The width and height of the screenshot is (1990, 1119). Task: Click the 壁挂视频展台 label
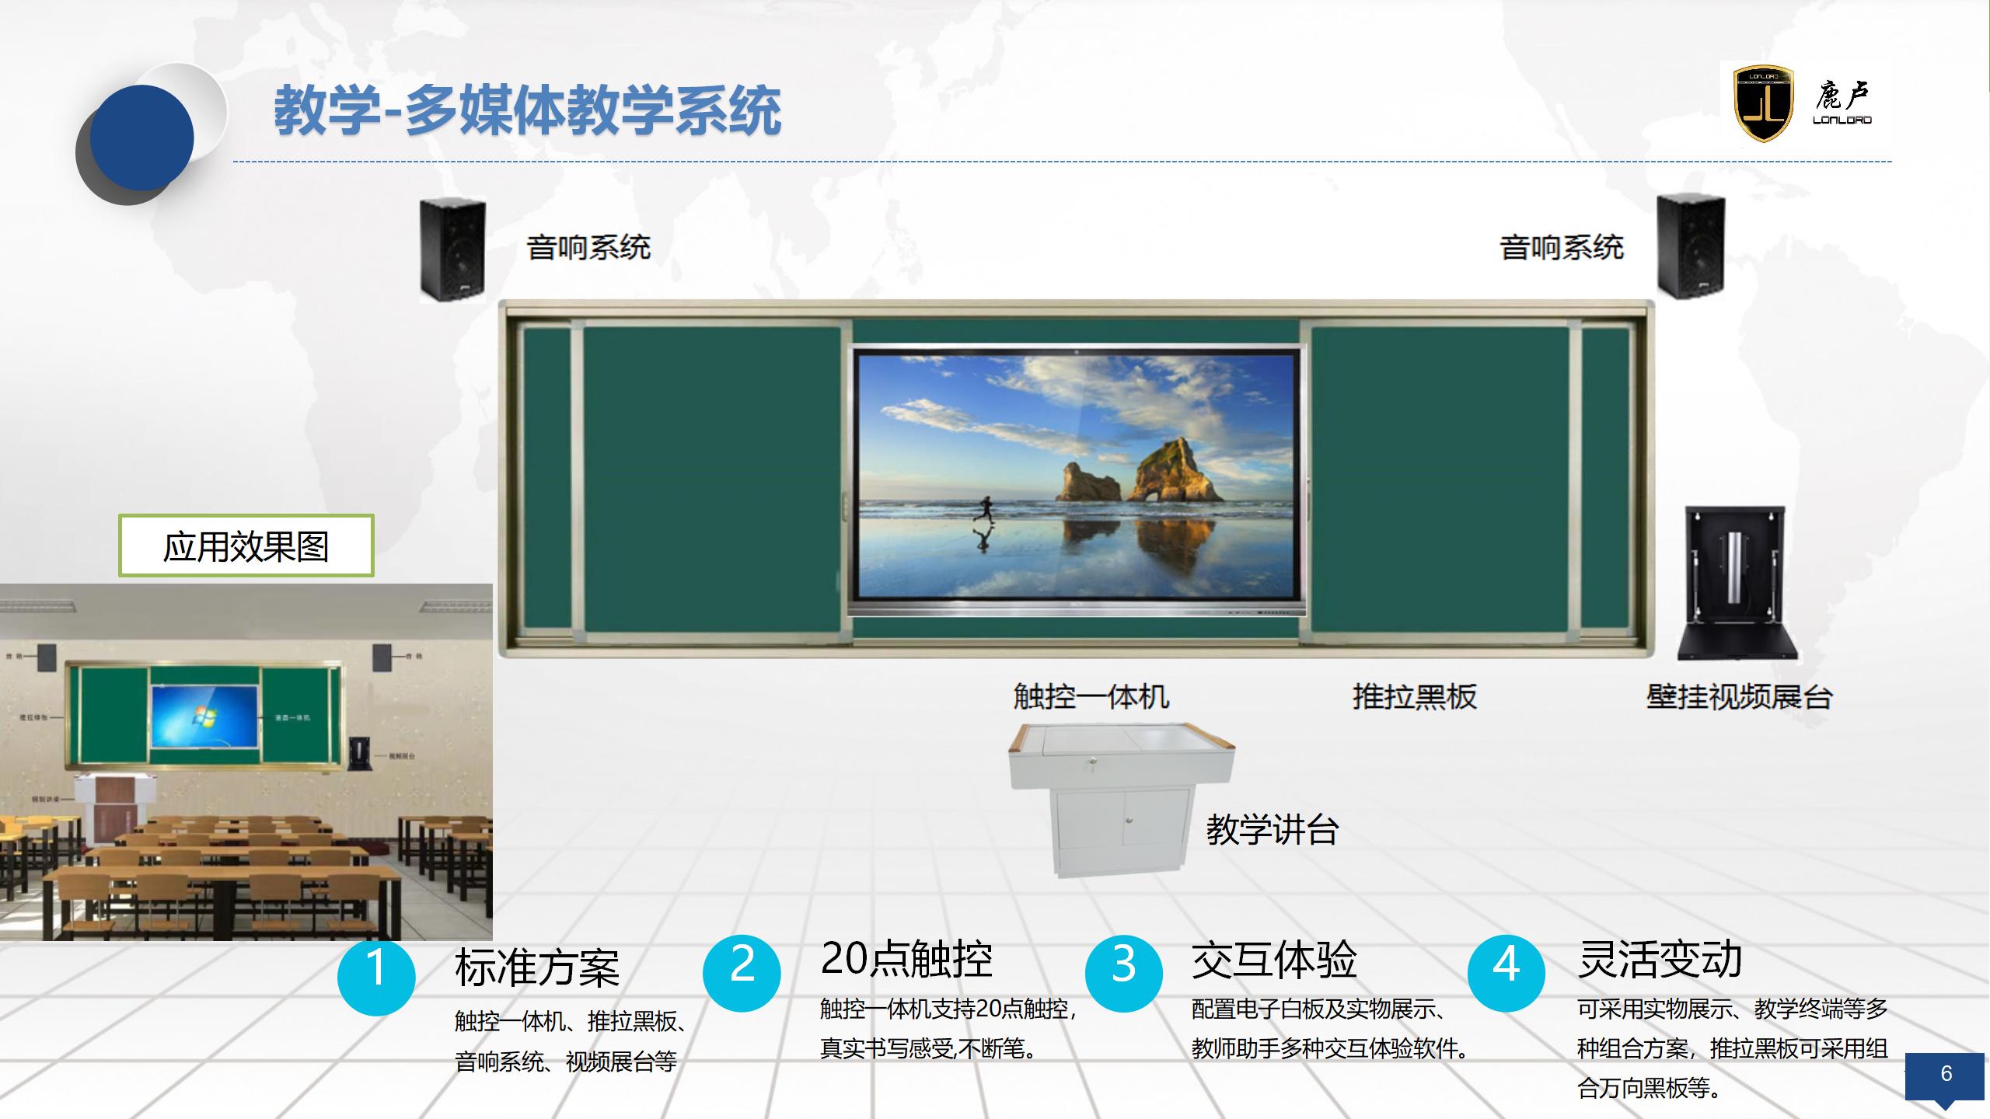pyautogui.click(x=1739, y=696)
